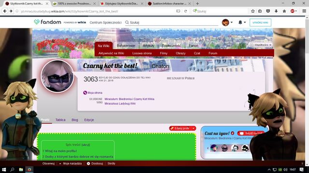Open Windows Start menu
Viewport: 309px width, 173px height.
tap(4, 170)
